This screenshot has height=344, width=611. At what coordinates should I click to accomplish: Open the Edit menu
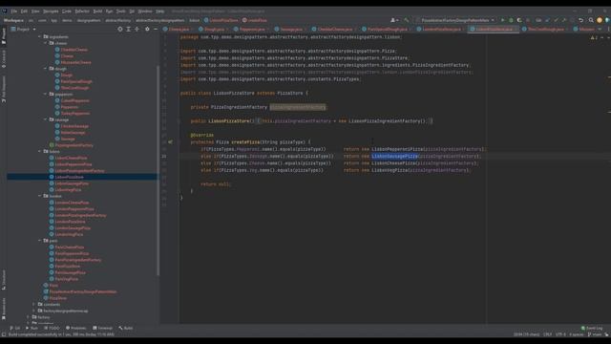click(x=24, y=11)
